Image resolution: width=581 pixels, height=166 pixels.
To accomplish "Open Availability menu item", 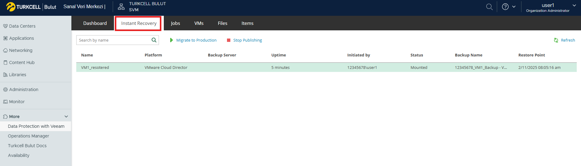I will [19, 155].
